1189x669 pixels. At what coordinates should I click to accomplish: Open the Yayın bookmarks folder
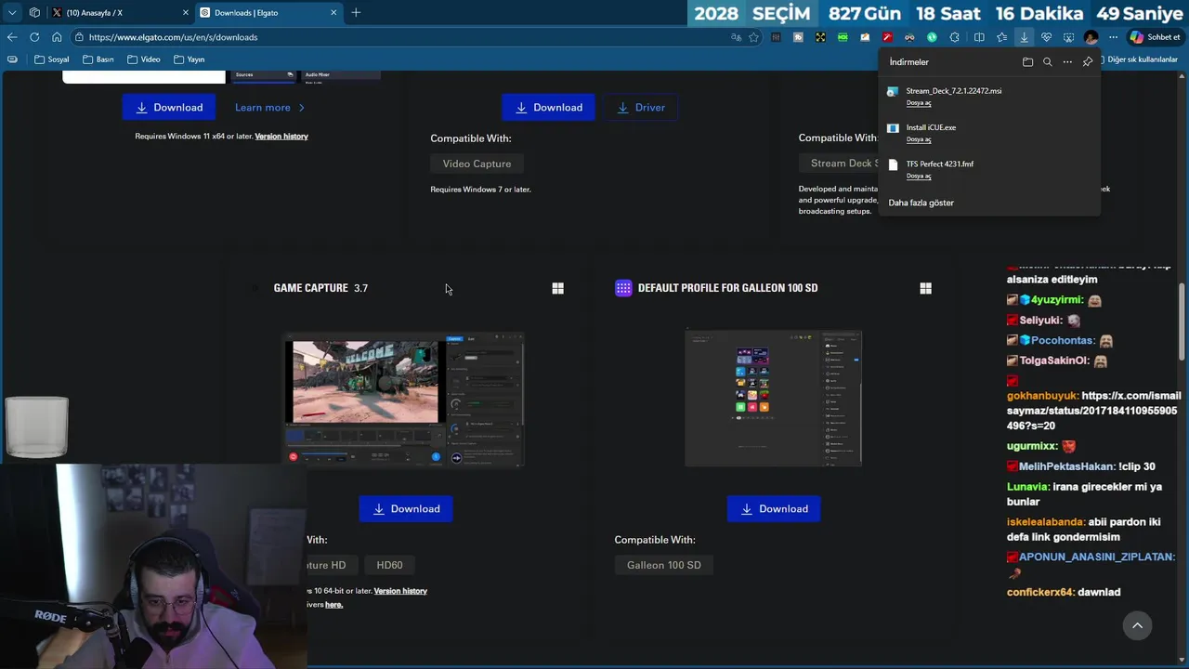(189, 59)
